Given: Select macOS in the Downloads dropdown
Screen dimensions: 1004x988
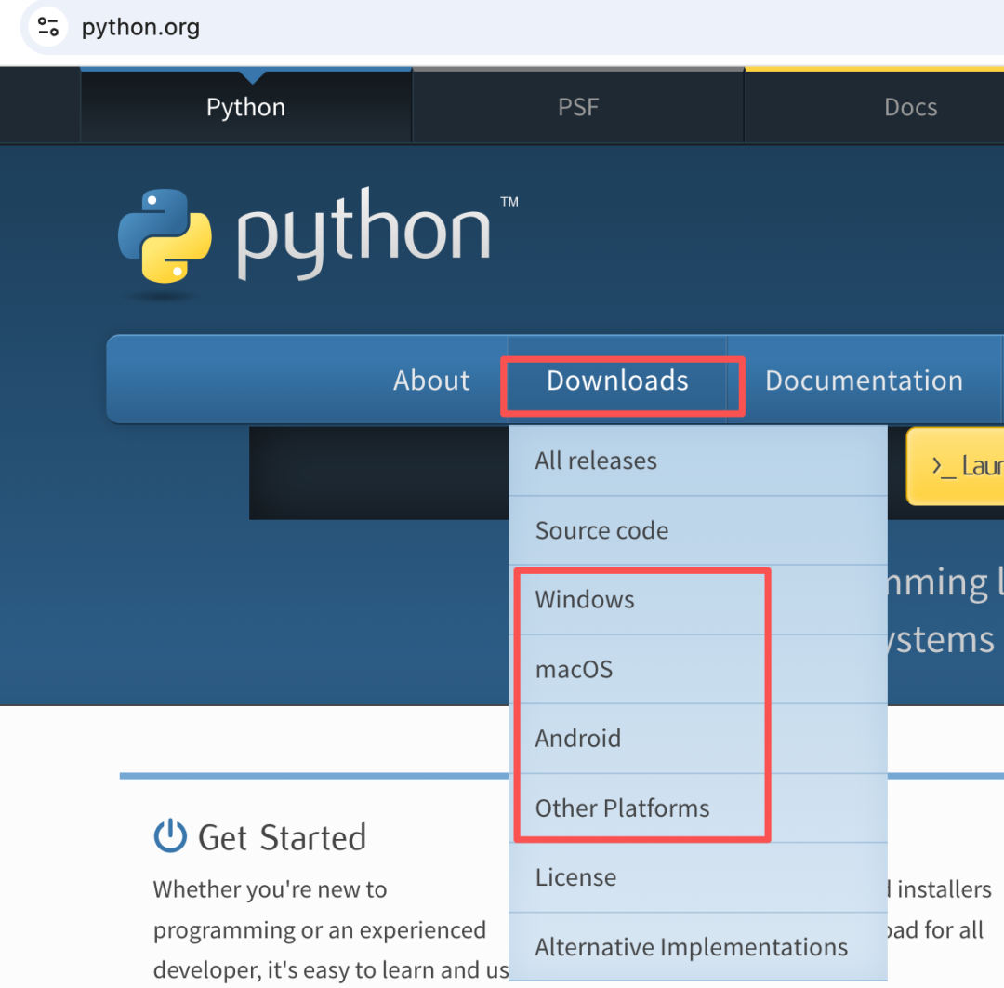Looking at the screenshot, I should click(698, 670).
